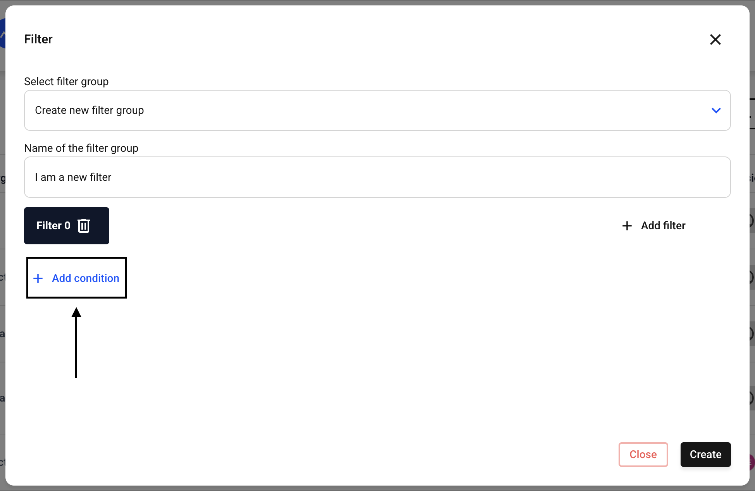
Task: Click the blue avatar behind dialog's top-left corner
Action: pos(2,33)
